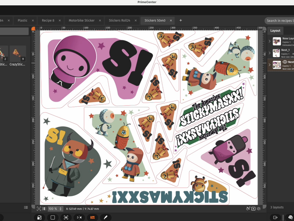Select the pencil edit tool
This screenshot has width=294, height=221.
pos(106,217)
